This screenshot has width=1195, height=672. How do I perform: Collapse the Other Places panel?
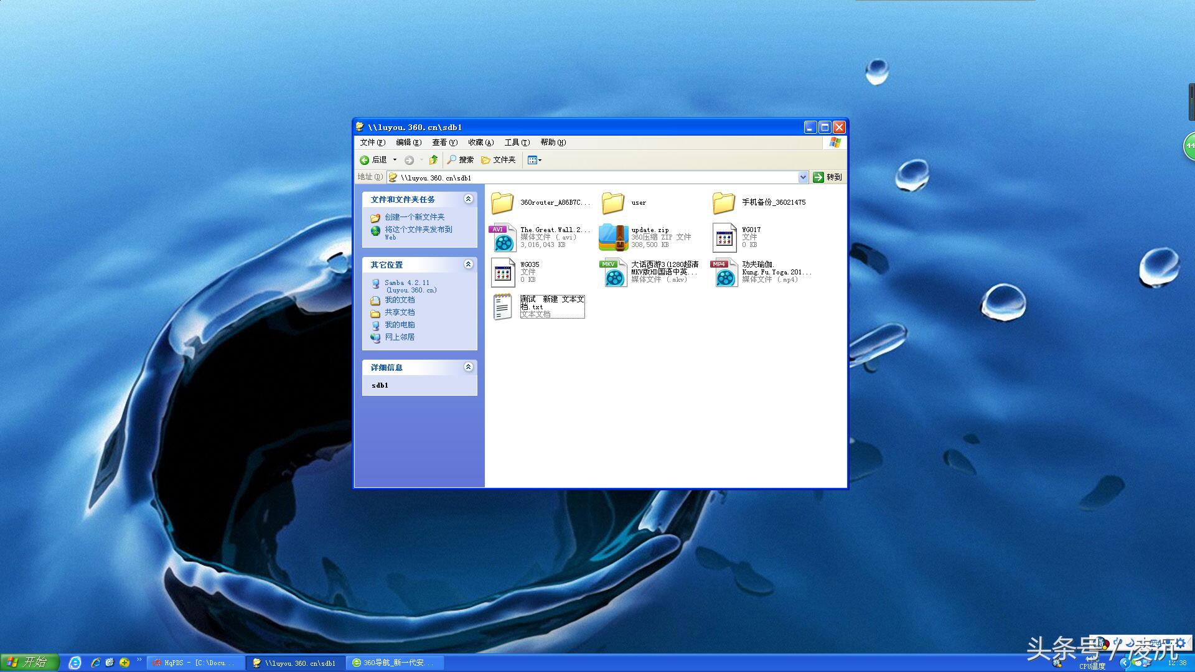pos(468,264)
